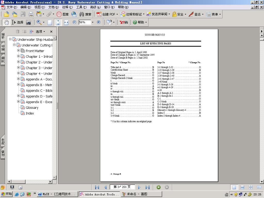
Task: Click the zoom percentage input field
Action: [85, 22]
